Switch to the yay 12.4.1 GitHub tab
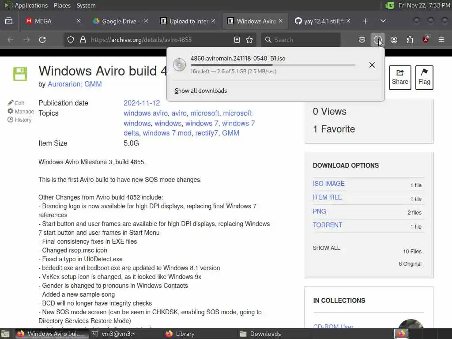This screenshot has height=339, width=452. coord(323,21)
